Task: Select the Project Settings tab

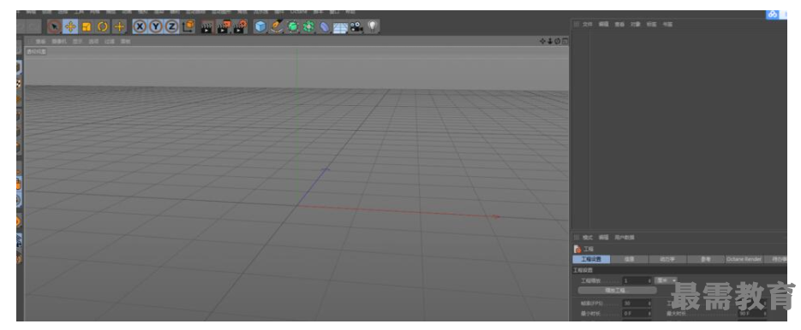Action: pos(591,260)
